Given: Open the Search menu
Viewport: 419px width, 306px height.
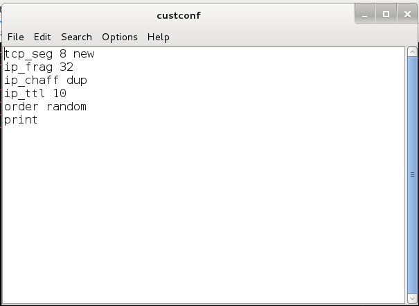Looking at the screenshot, I should click(76, 37).
